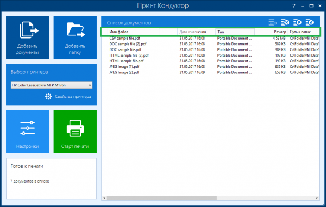Click the clear all documents list icon
Screen dimensions: 326x207
[x=285, y=22]
